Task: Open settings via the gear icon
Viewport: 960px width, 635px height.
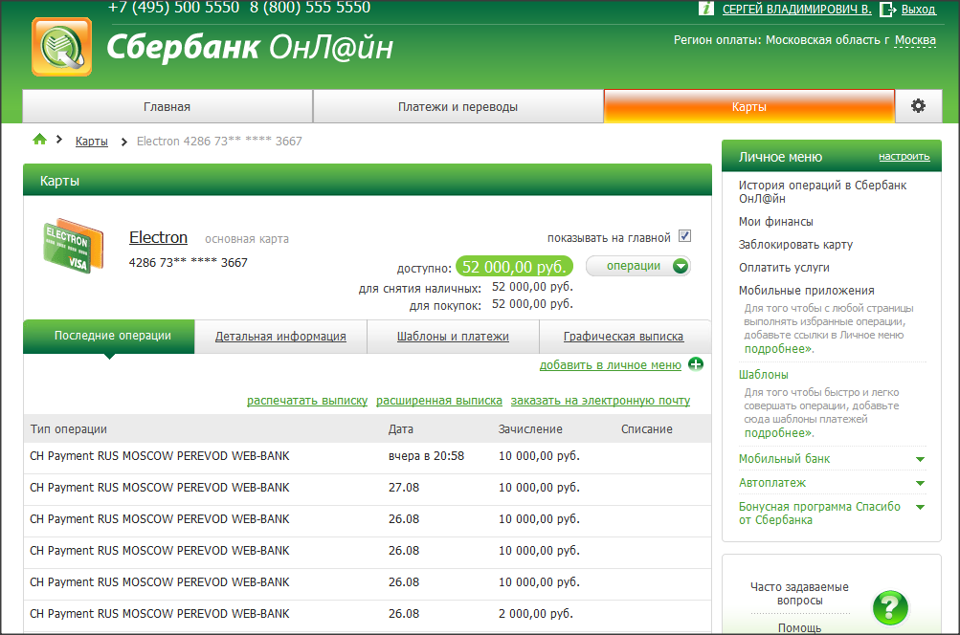Action: [918, 106]
